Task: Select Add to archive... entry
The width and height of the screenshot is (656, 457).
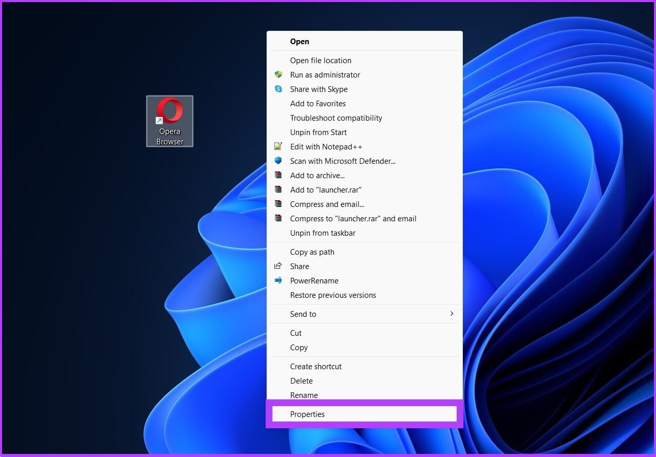Action: coord(365,175)
